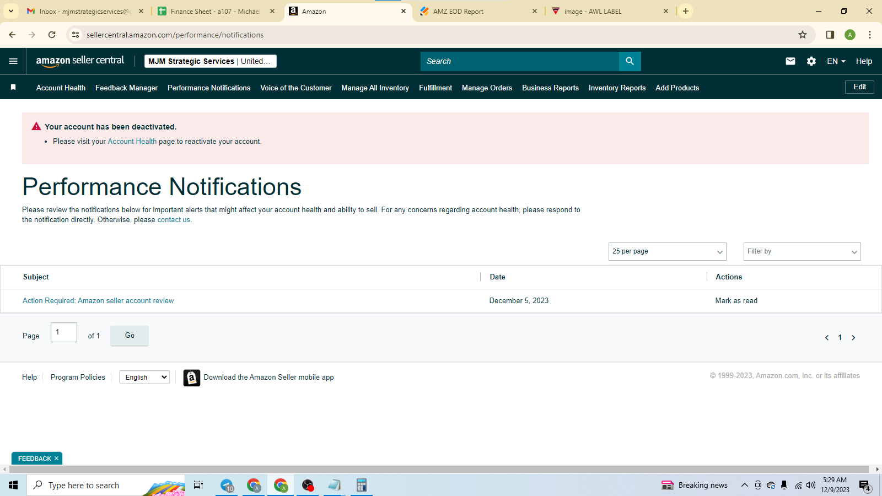Open Feedback Manager in the navigation bar
Screen dimensions: 882x496
126,88
